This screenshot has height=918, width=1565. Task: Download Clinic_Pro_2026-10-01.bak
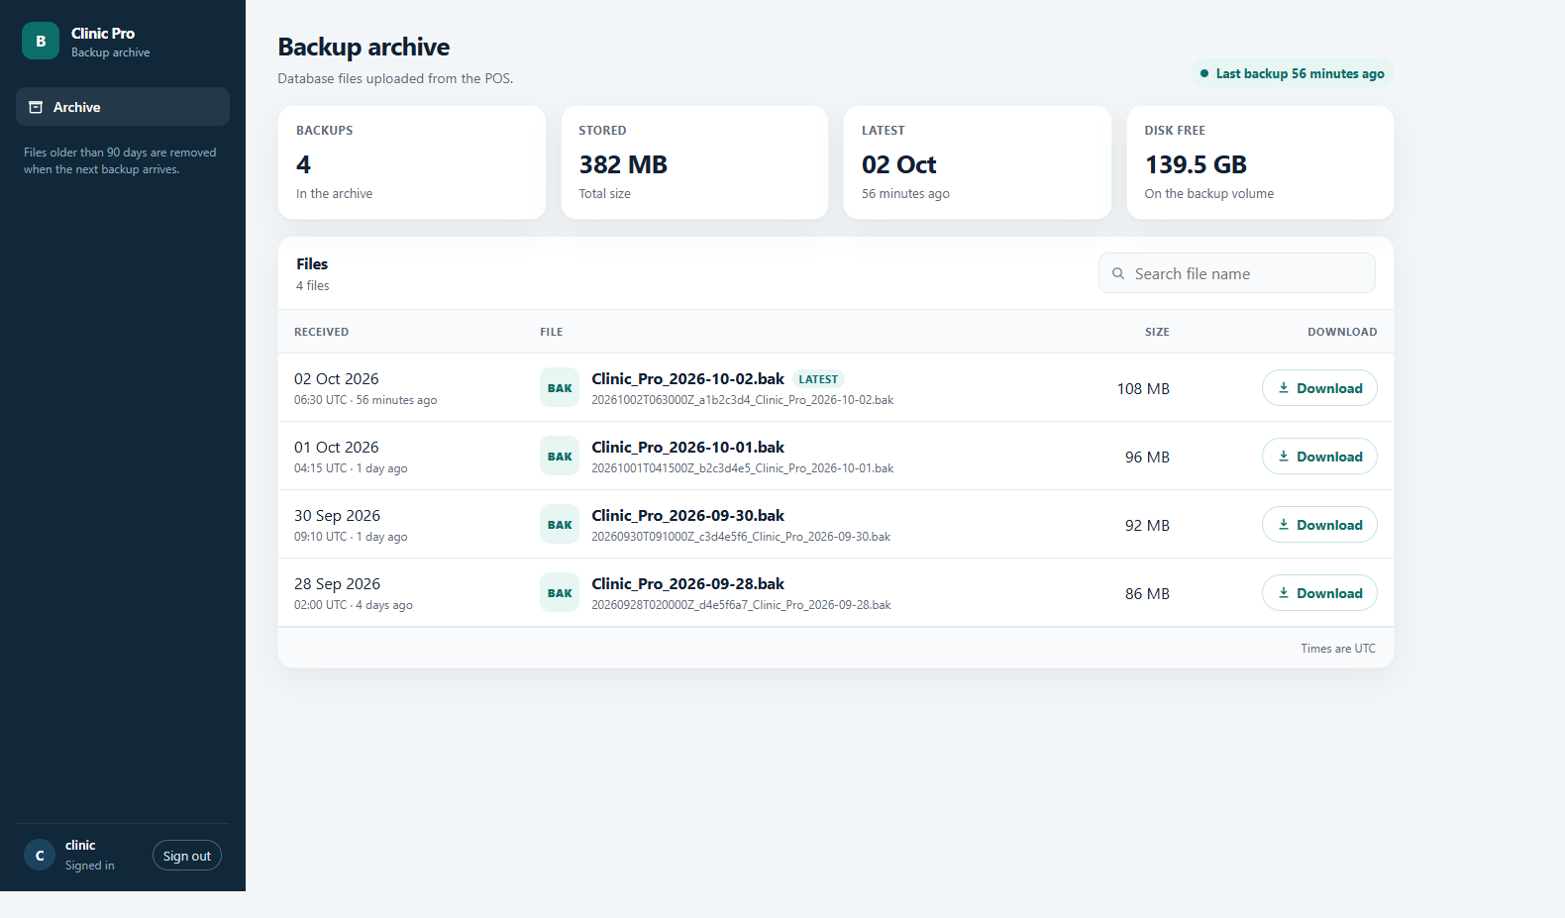(1319, 457)
